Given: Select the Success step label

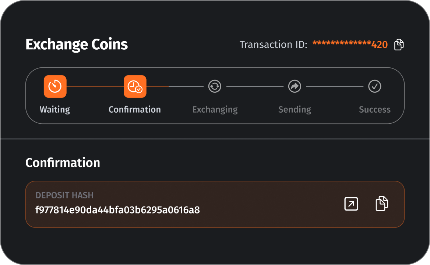Looking at the screenshot, I should pyautogui.click(x=375, y=110).
